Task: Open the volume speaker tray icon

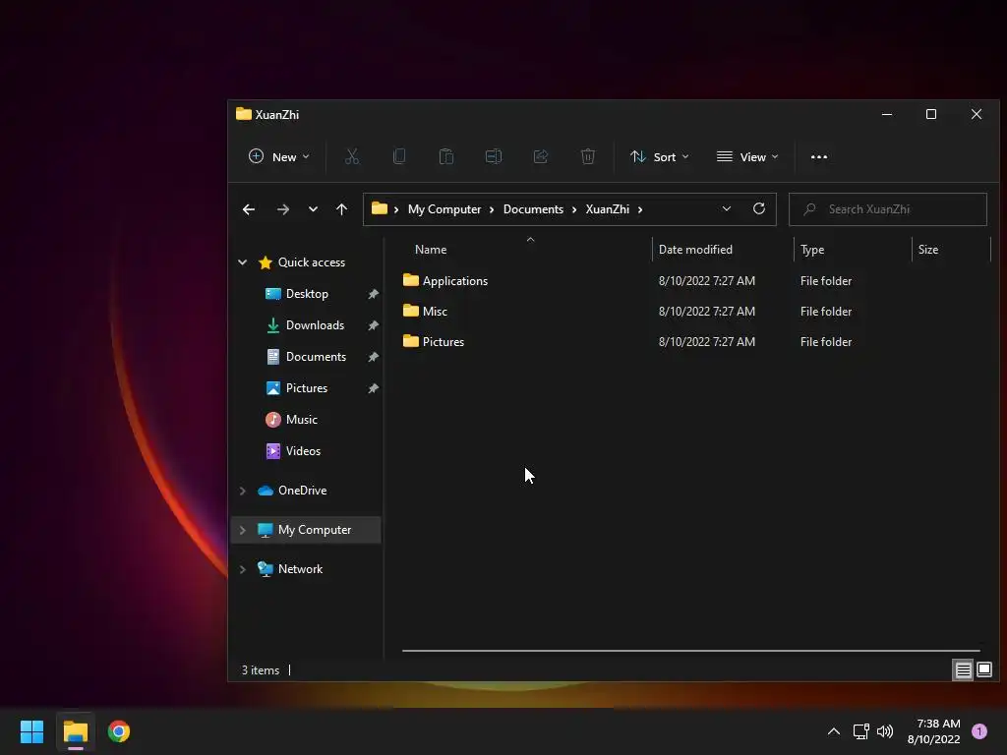Action: [885, 731]
